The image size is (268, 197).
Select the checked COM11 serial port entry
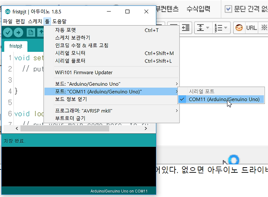pyautogui.click(x=221, y=99)
